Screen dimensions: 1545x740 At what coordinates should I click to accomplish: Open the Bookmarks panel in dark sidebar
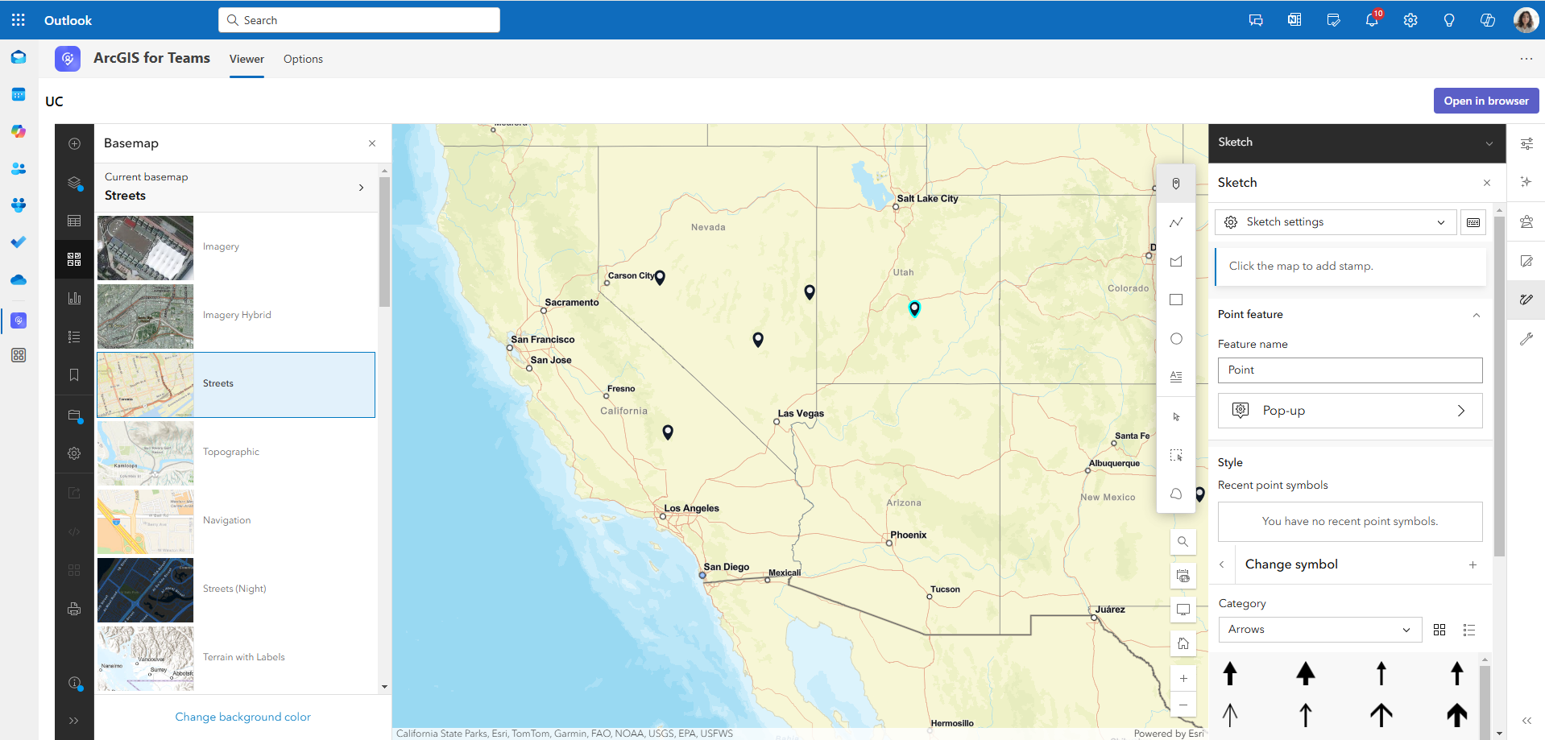coord(74,375)
